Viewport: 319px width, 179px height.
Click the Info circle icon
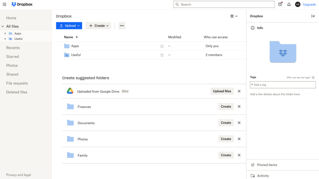click(x=252, y=28)
